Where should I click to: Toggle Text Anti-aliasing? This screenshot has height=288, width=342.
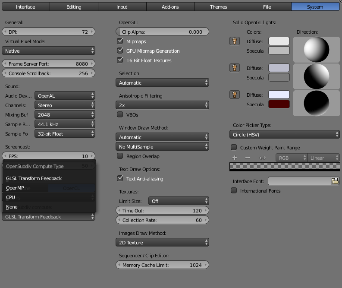(120, 178)
